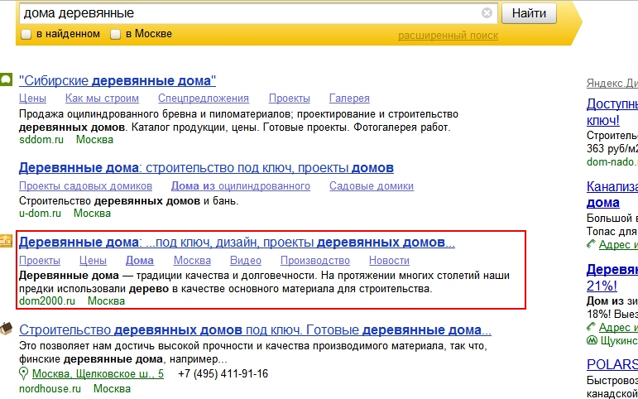Image resolution: width=638 pixels, height=399 pixels.
Task: Open the Проекты sitelink under dom2000.ru result
Action: [40, 261]
